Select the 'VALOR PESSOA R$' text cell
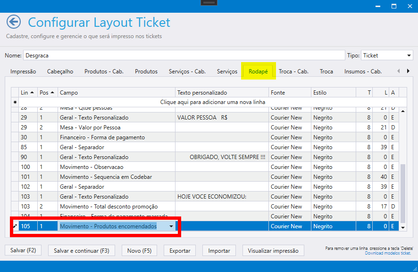 (222, 118)
